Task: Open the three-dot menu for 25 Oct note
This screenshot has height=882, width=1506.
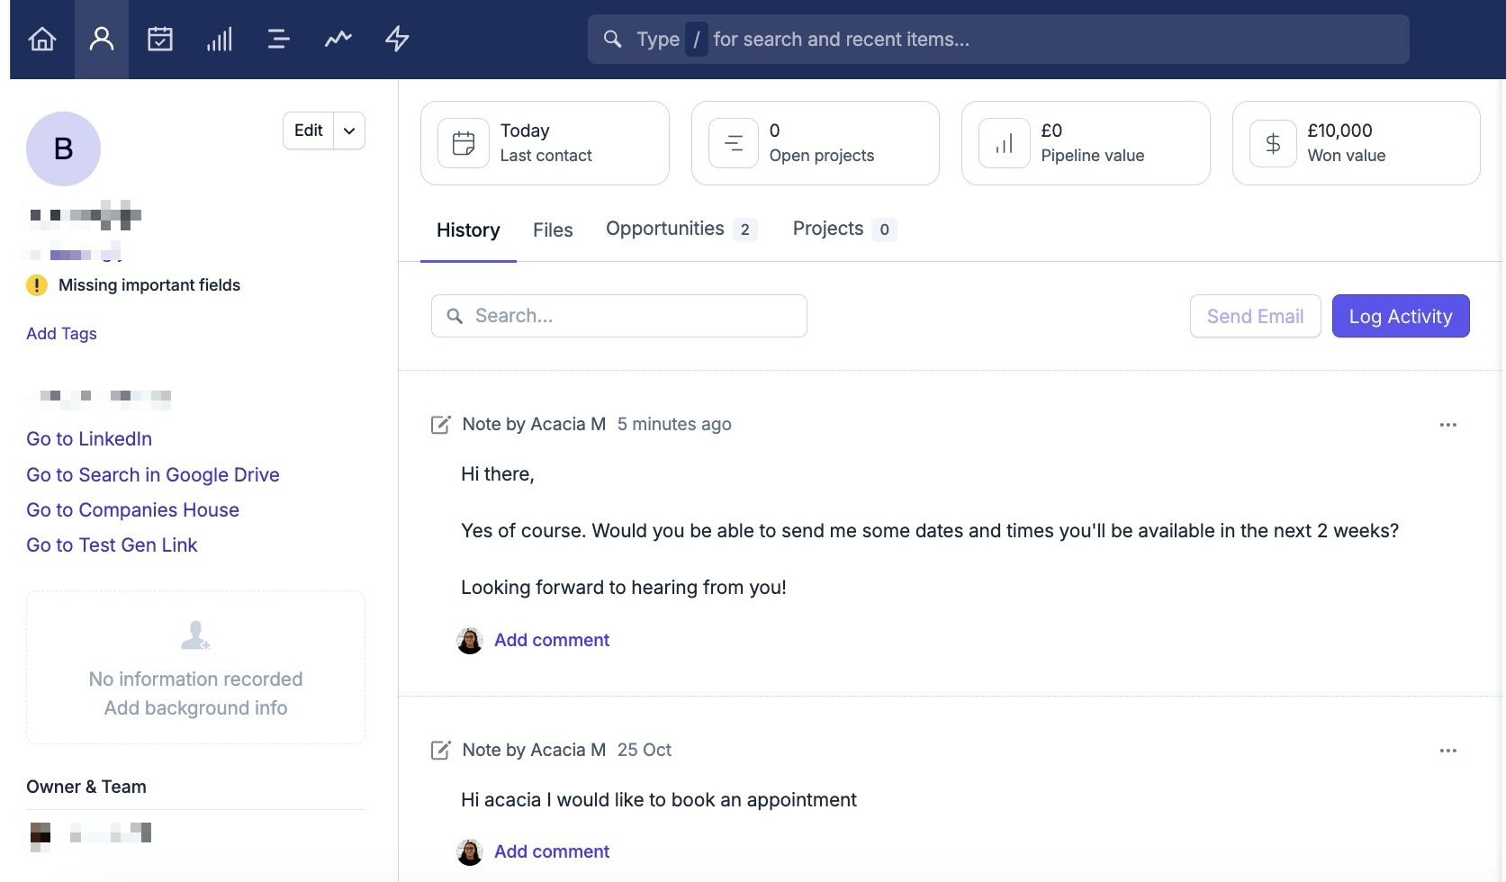Action: point(1447,751)
